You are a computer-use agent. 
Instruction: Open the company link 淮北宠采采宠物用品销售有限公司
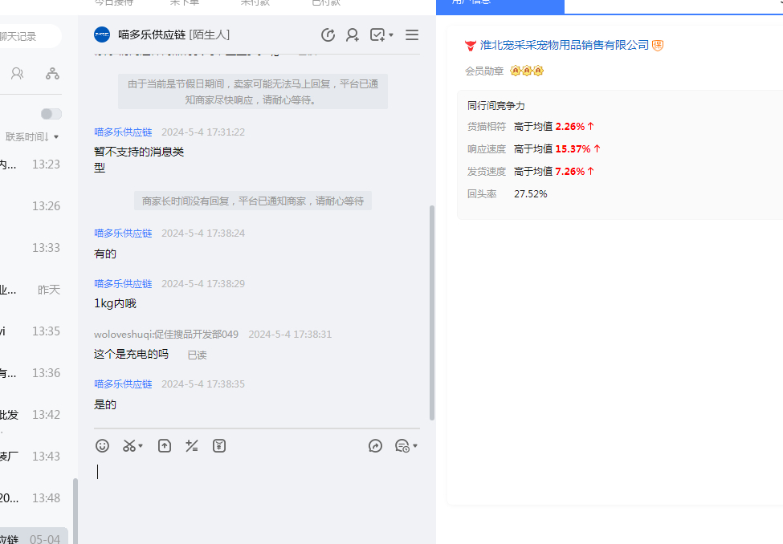tap(564, 45)
